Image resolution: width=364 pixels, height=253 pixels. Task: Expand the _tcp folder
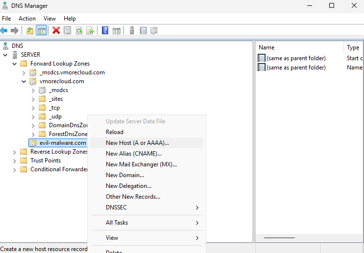pos(33,108)
